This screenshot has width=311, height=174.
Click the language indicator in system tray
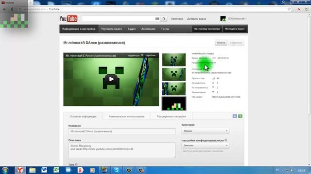pyautogui.click(x=277, y=170)
